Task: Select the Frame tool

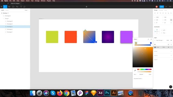Action: [9, 7]
